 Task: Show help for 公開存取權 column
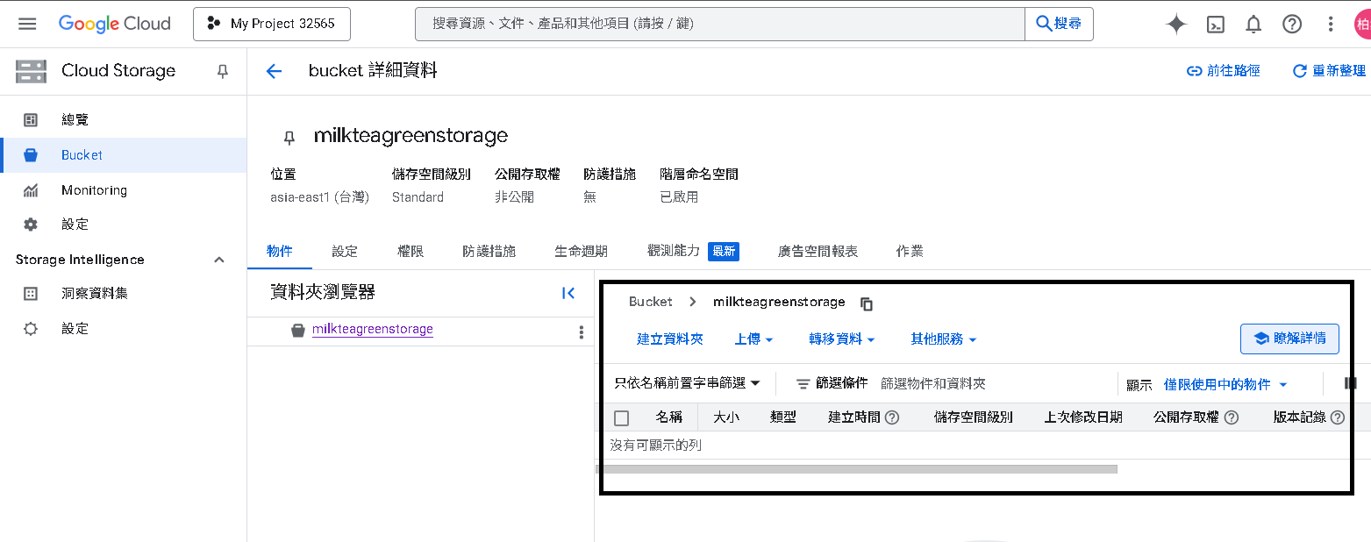pos(1232,417)
